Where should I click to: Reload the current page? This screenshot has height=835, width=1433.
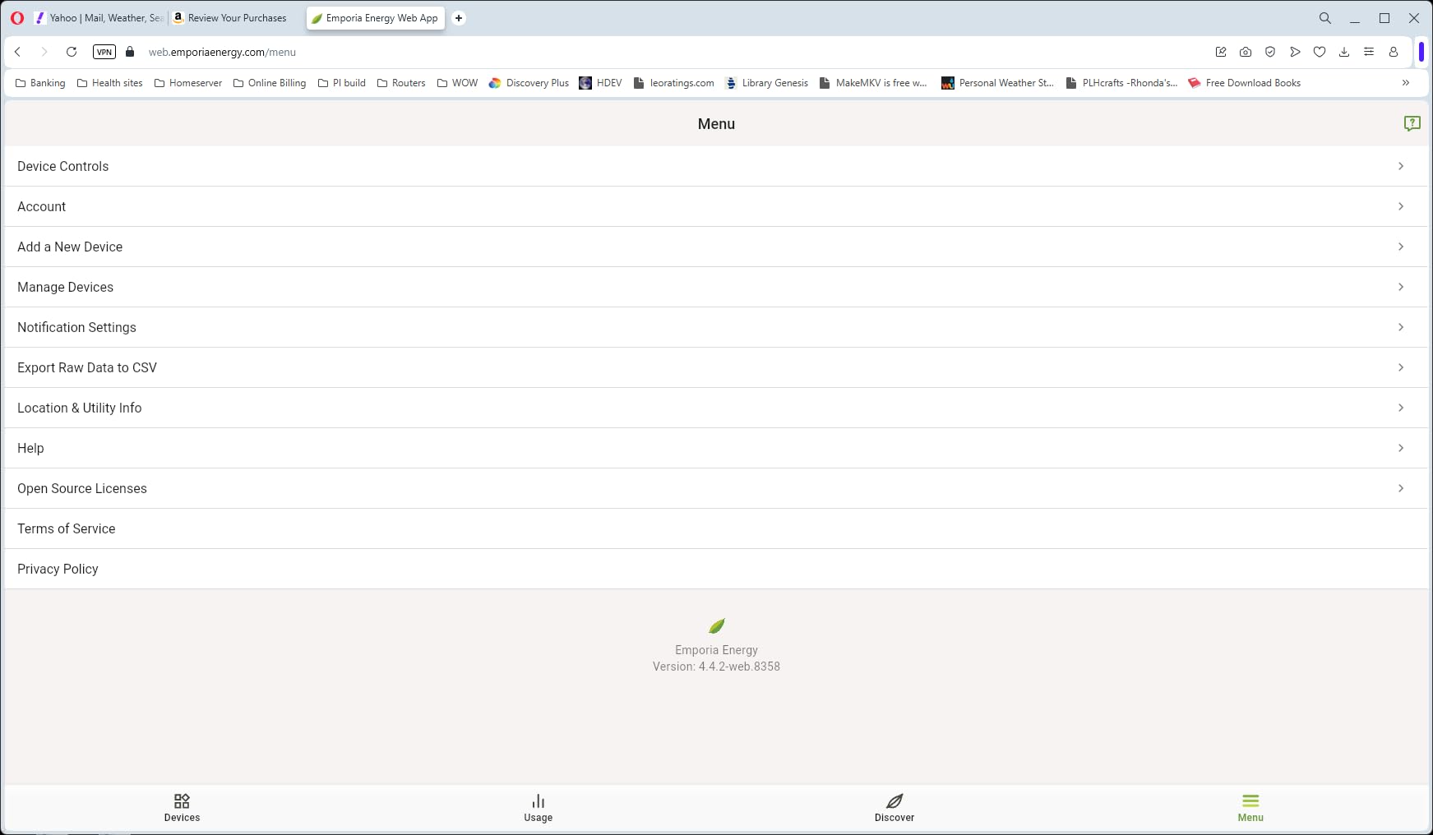72,52
